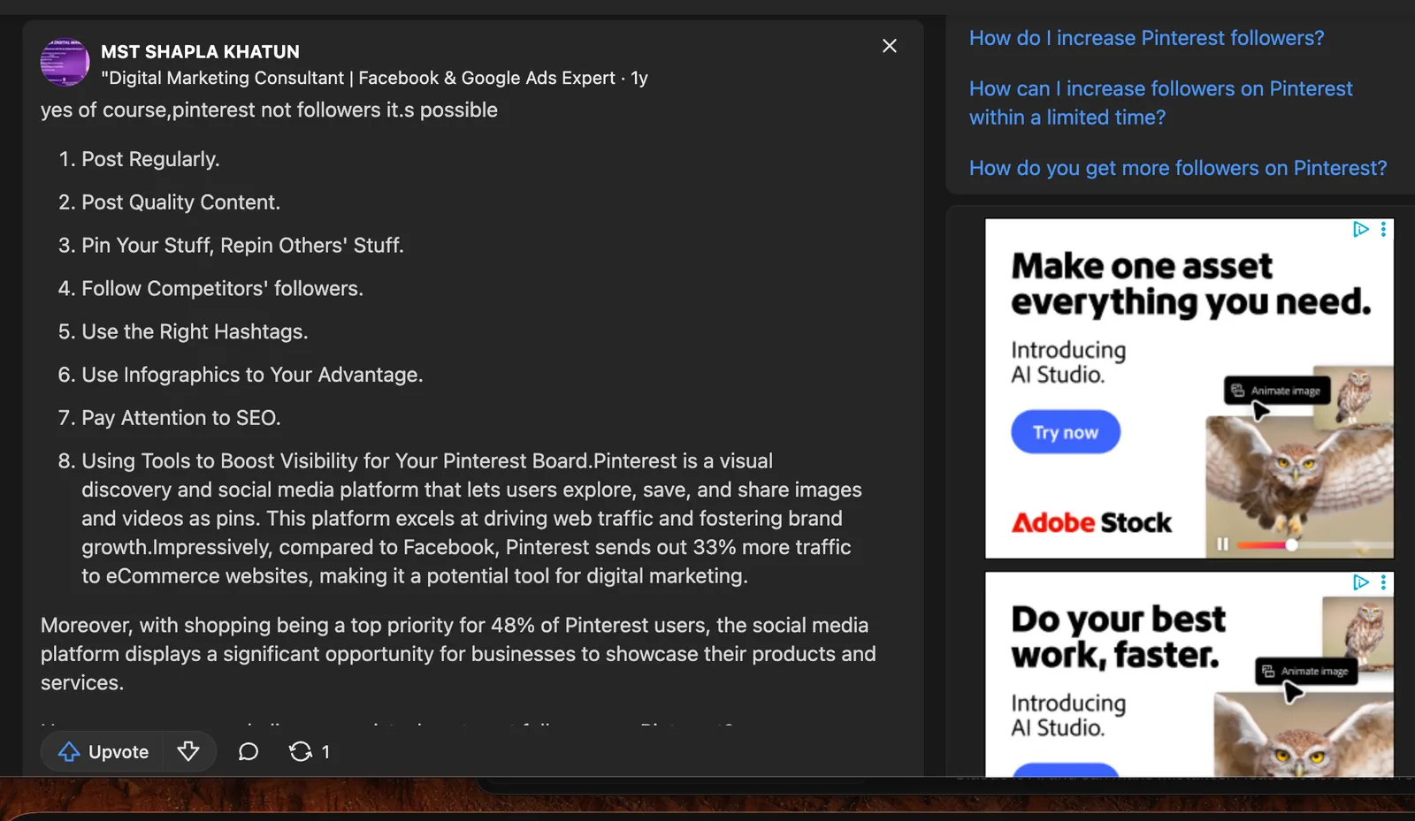This screenshot has height=821, width=1415.
Task: Click 'Pin Your Stuff, Repin Others' Stuff.' item
Action: (242, 245)
